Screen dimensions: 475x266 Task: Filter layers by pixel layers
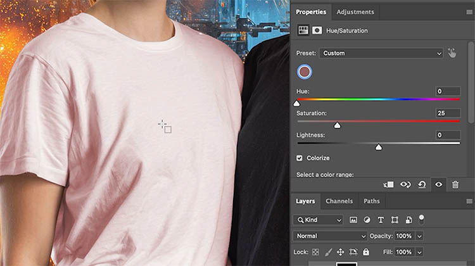point(353,220)
